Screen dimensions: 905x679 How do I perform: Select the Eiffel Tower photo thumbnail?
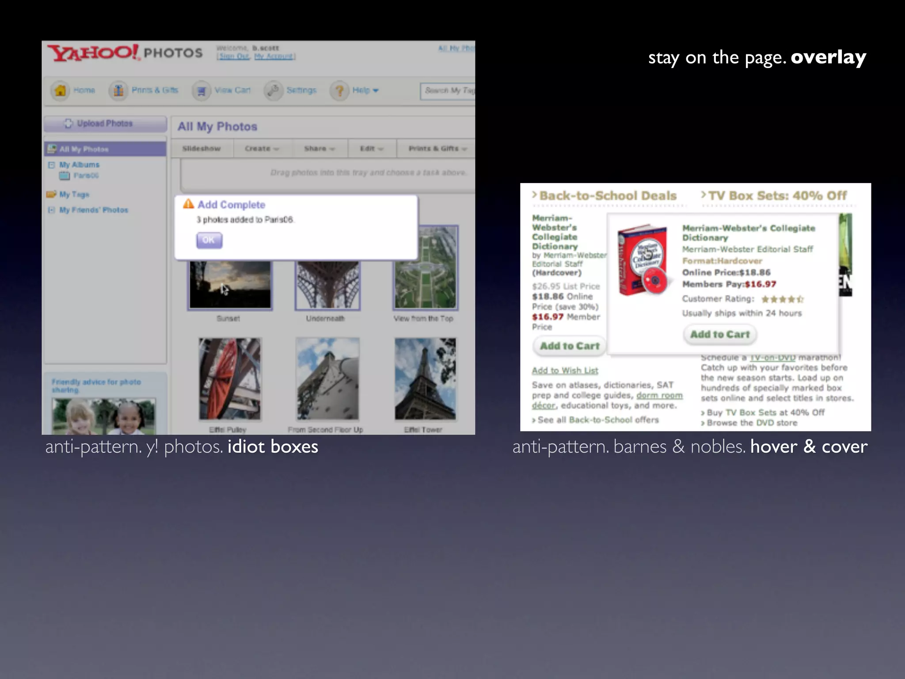[425, 379]
